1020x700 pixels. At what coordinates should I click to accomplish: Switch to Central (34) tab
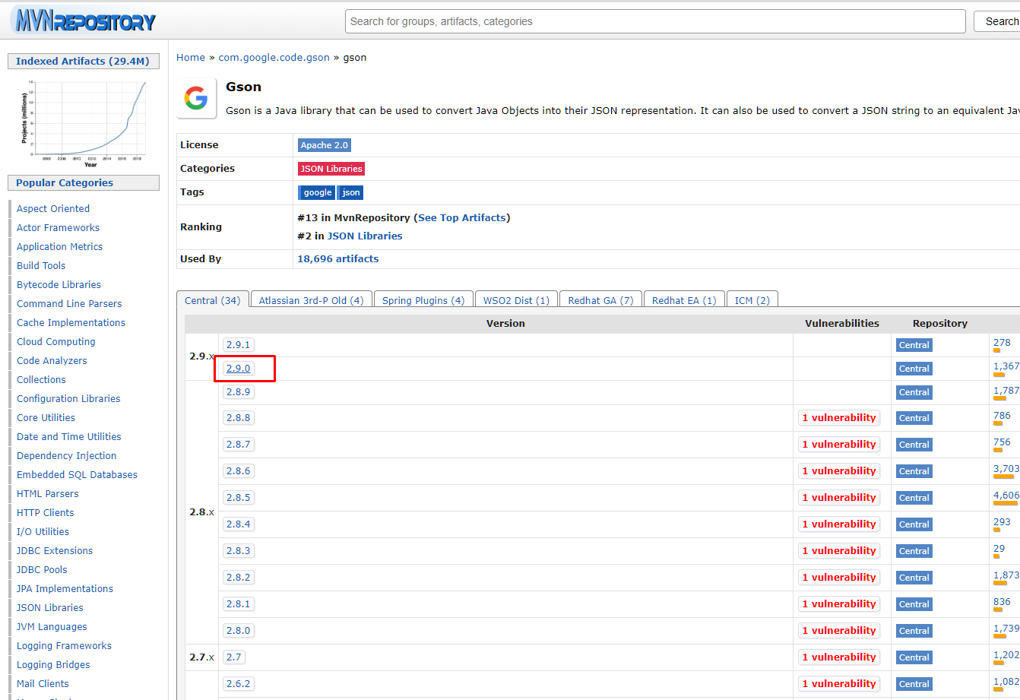[213, 300]
